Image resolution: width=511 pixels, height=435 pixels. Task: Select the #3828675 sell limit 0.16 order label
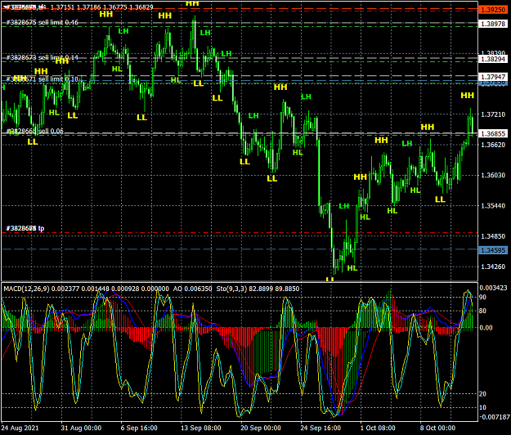click(x=43, y=22)
